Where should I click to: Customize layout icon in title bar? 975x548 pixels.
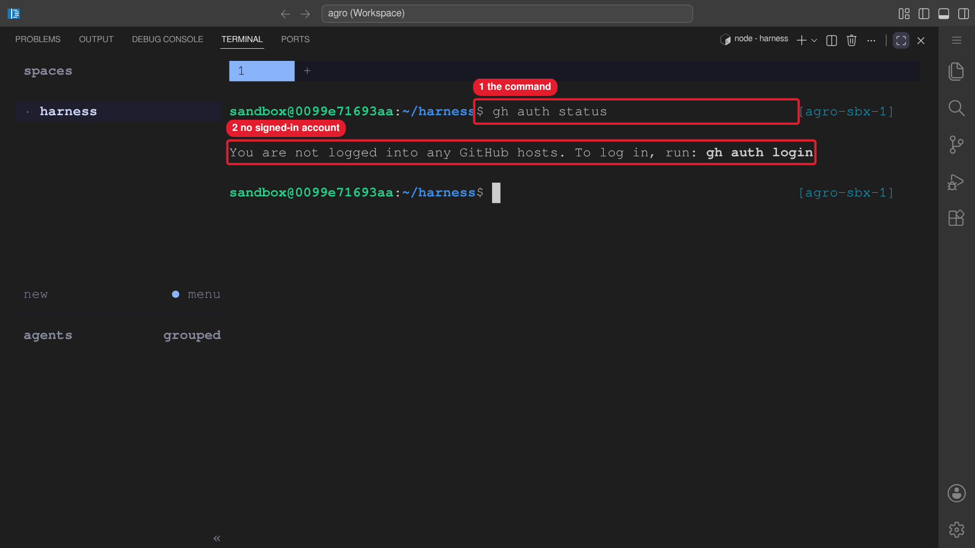point(904,14)
